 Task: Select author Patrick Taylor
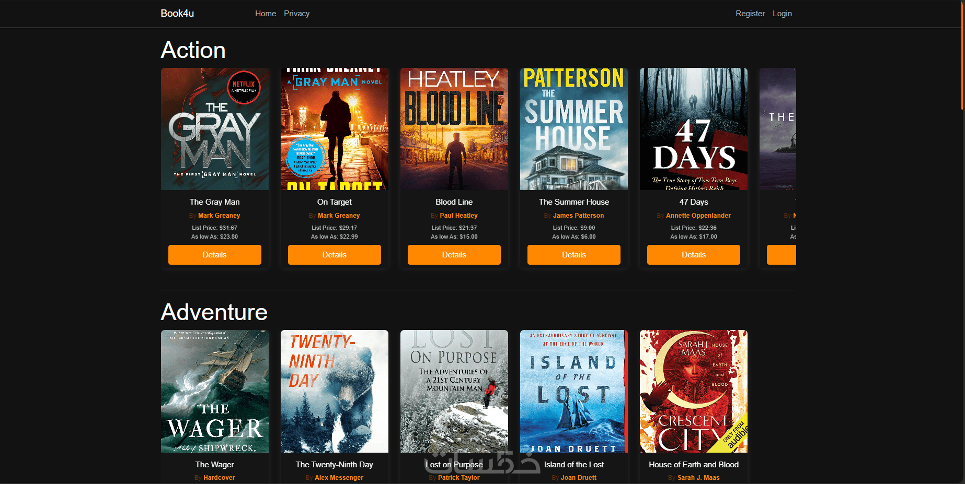click(x=458, y=478)
